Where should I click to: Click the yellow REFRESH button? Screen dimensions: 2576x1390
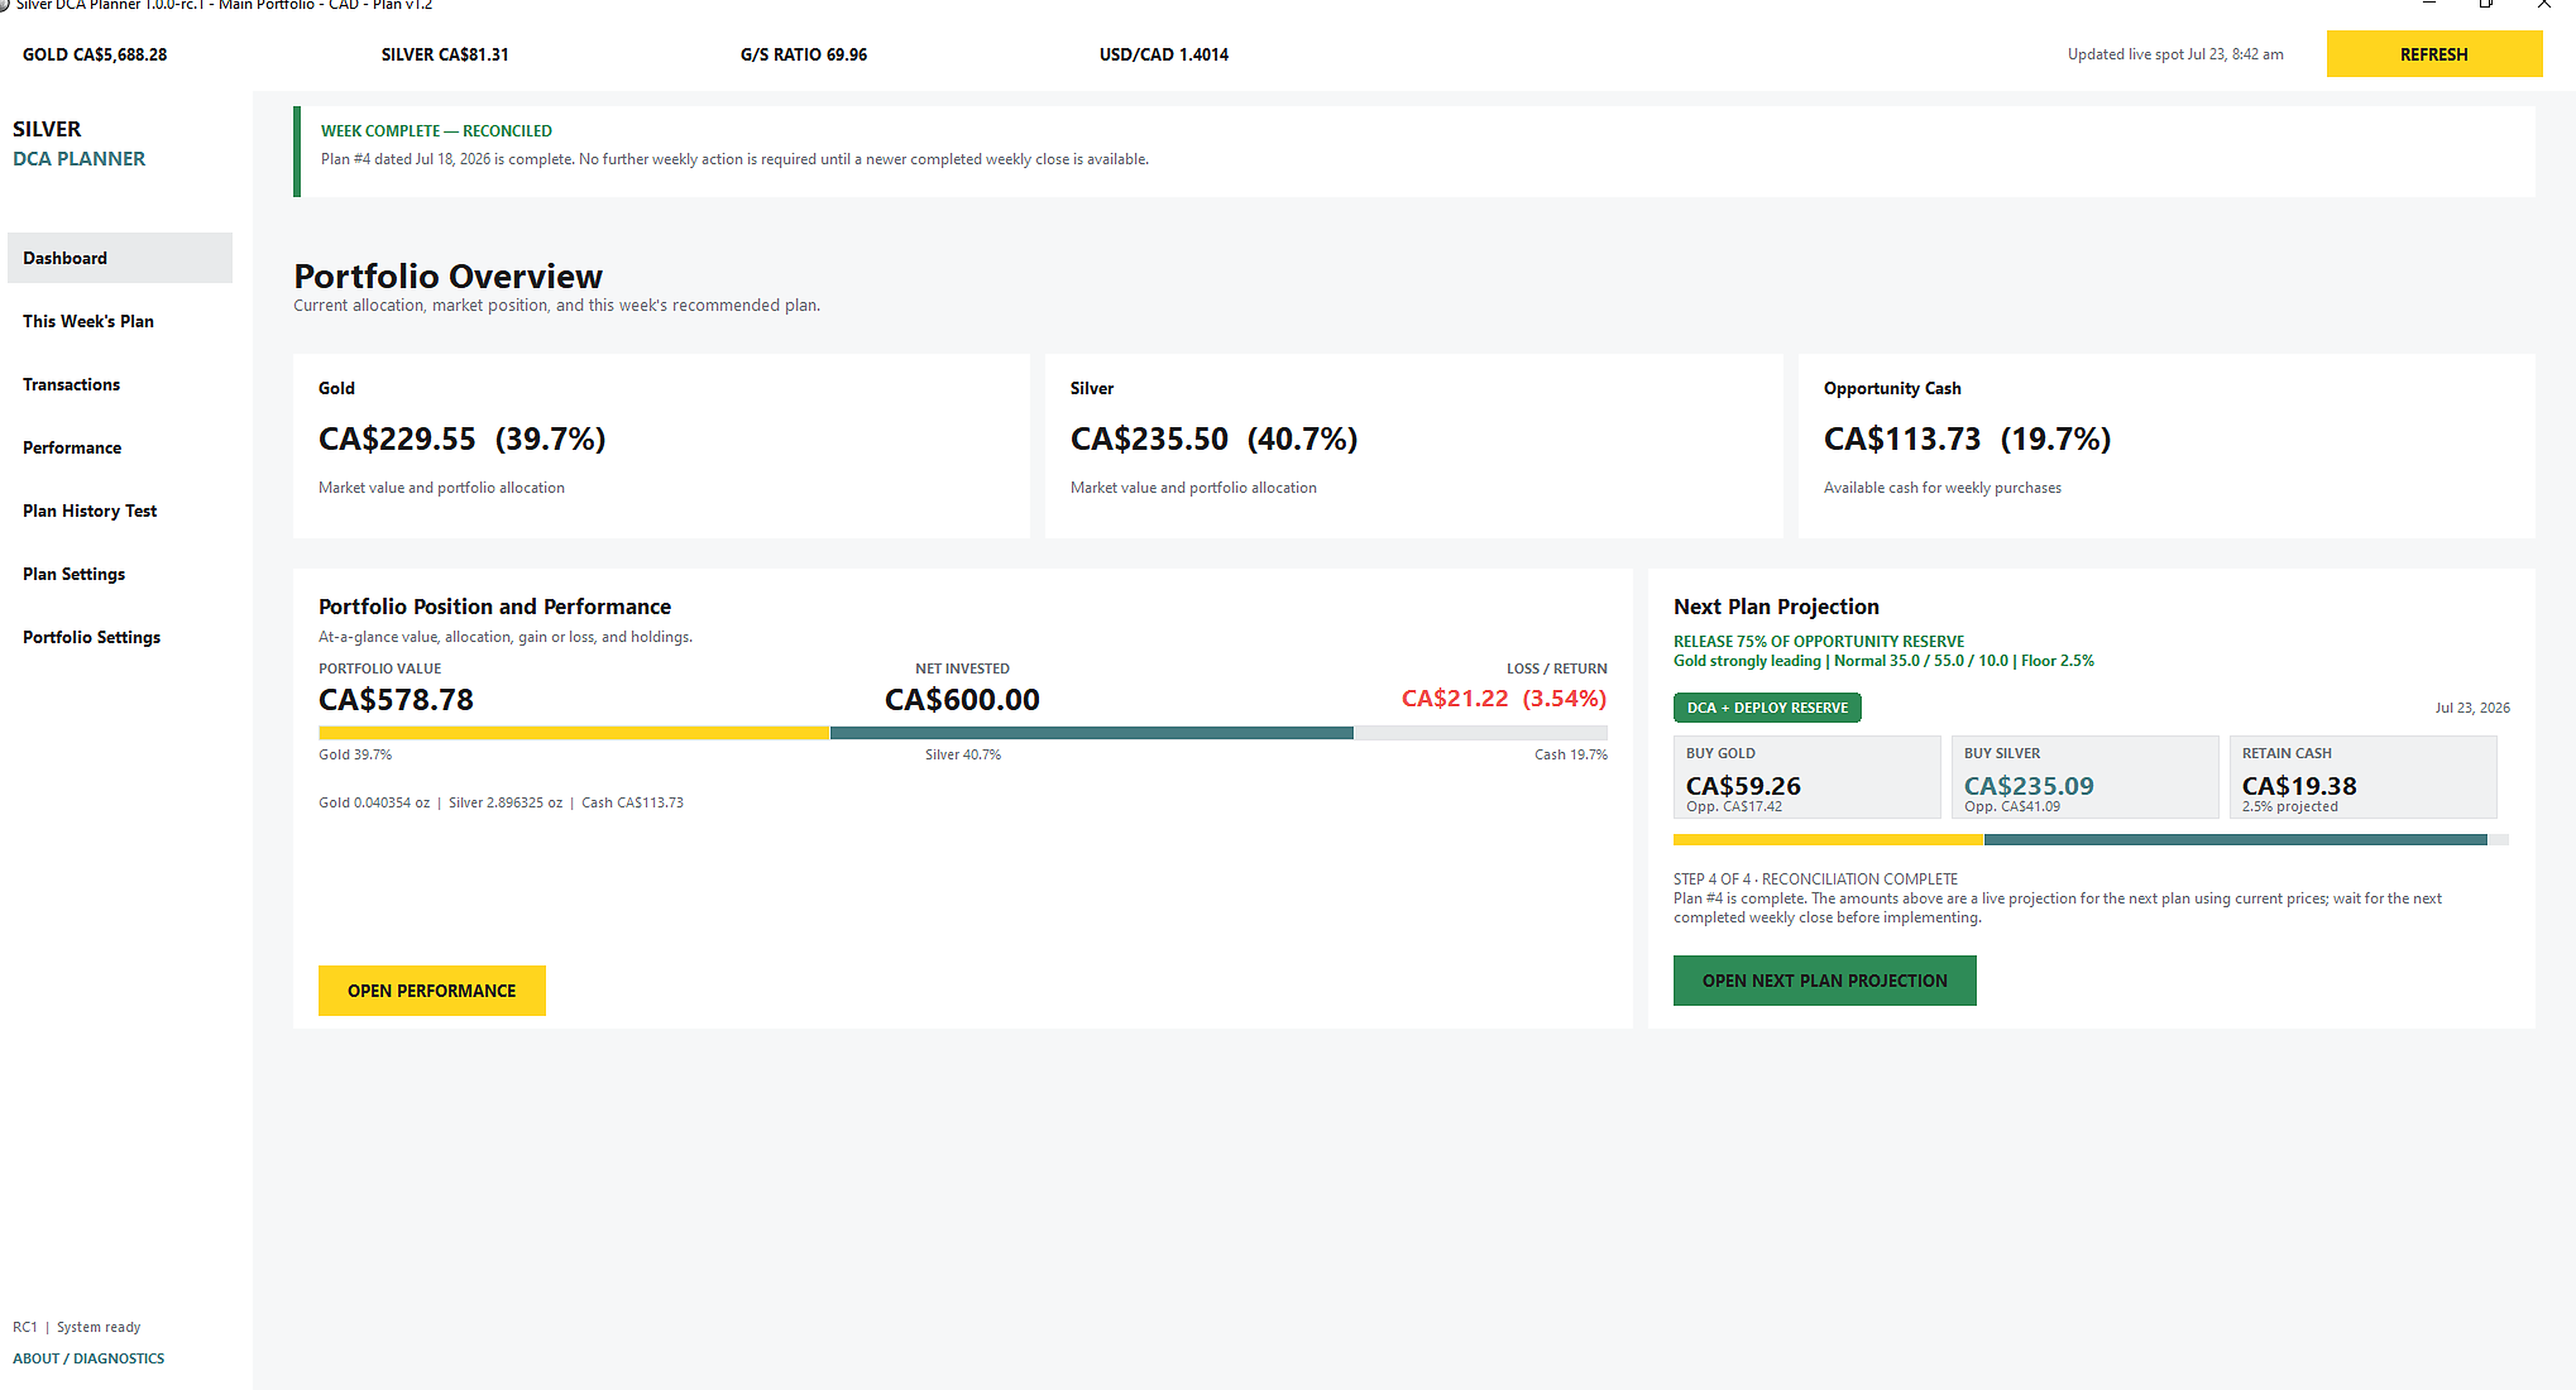2433,54
